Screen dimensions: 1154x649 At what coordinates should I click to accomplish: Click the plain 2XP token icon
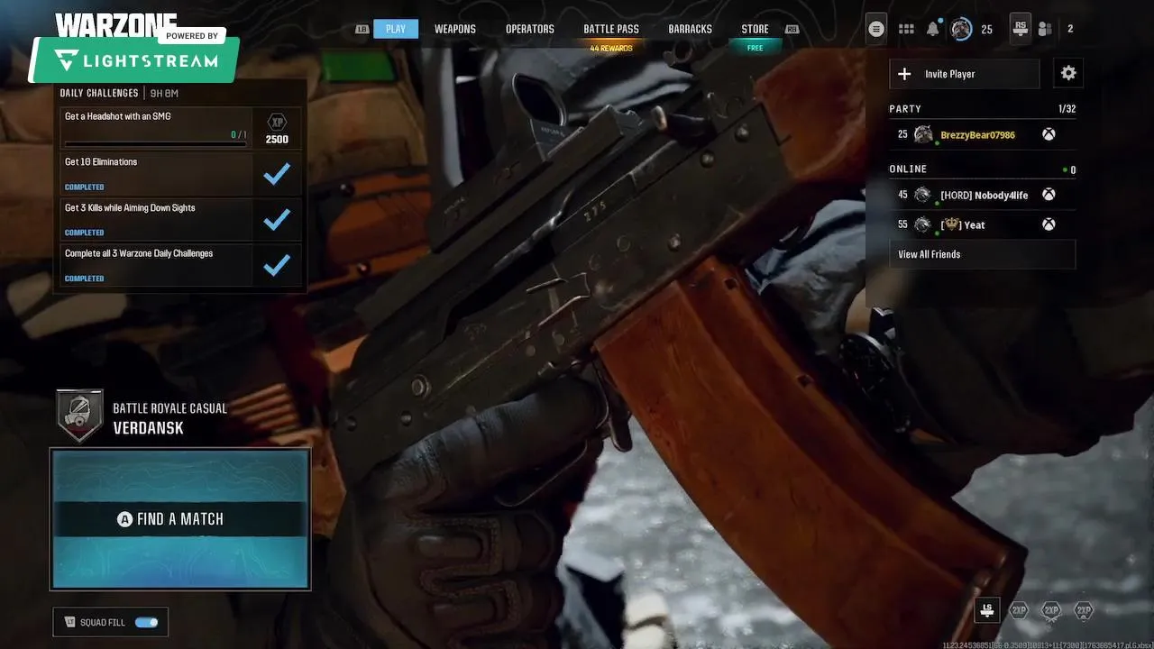pos(1019,611)
